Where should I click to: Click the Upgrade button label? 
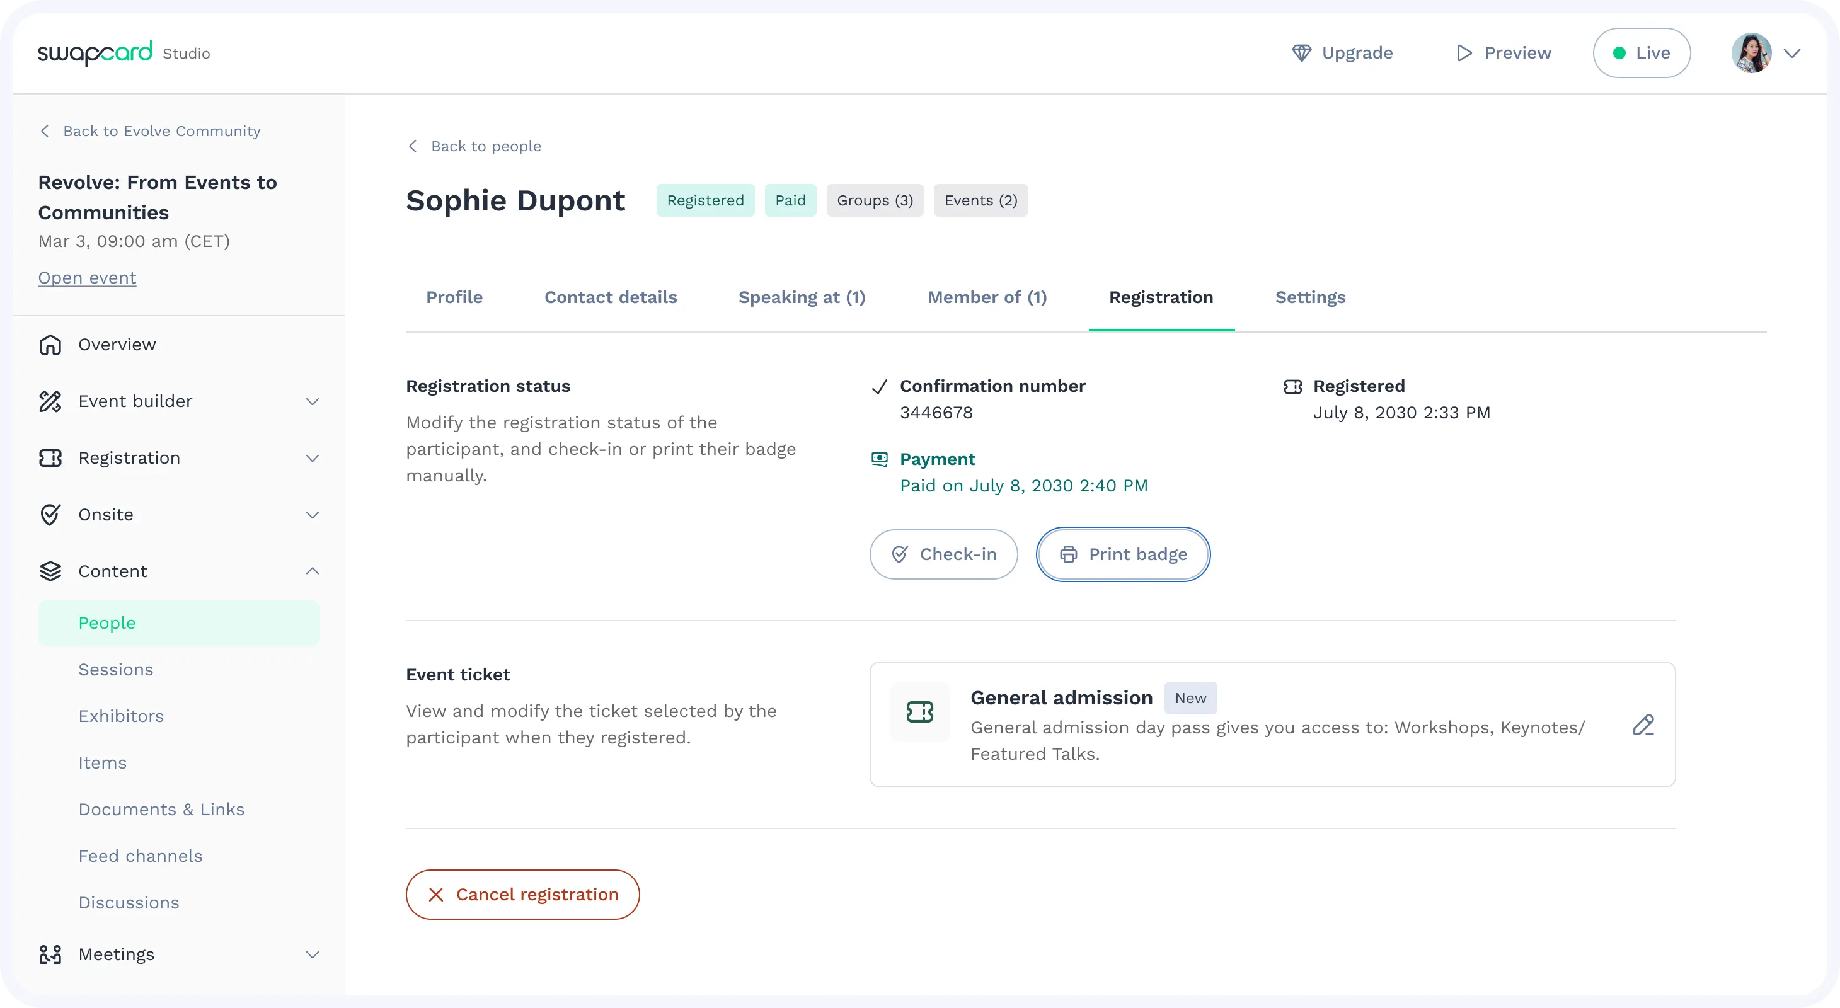pos(1357,53)
